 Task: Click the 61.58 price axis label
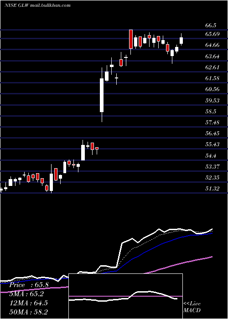tap(212, 78)
